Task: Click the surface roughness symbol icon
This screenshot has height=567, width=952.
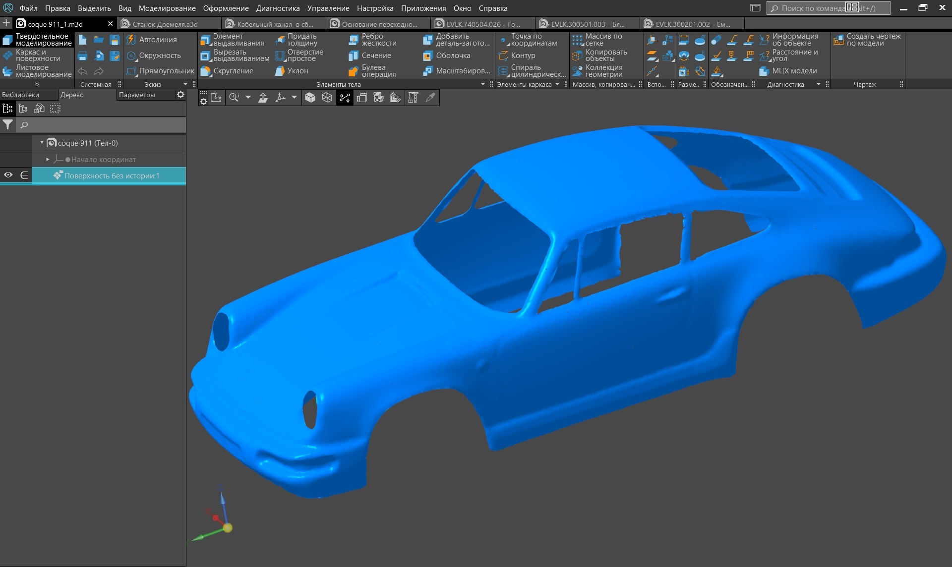Action: click(x=716, y=56)
